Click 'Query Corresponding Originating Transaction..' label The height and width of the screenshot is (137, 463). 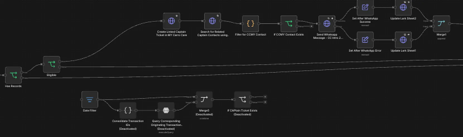point(167,125)
